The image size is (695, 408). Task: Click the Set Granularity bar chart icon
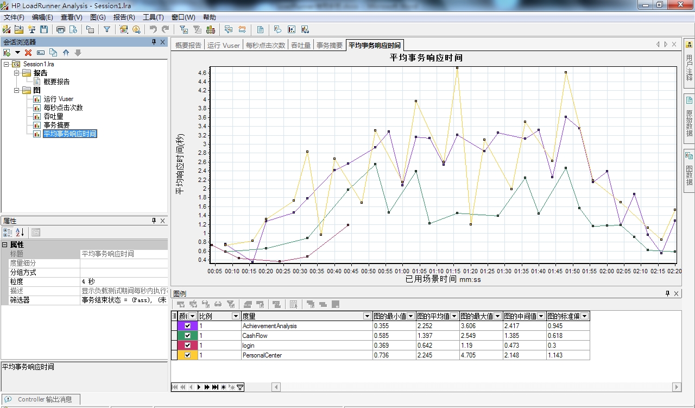pyautogui.click(x=210, y=29)
